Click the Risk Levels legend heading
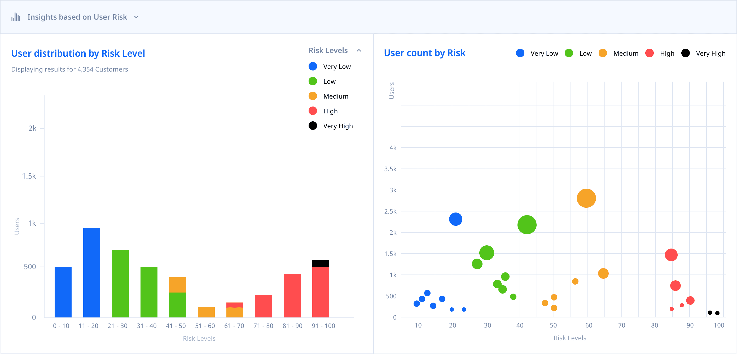The height and width of the screenshot is (354, 737). [328, 51]
